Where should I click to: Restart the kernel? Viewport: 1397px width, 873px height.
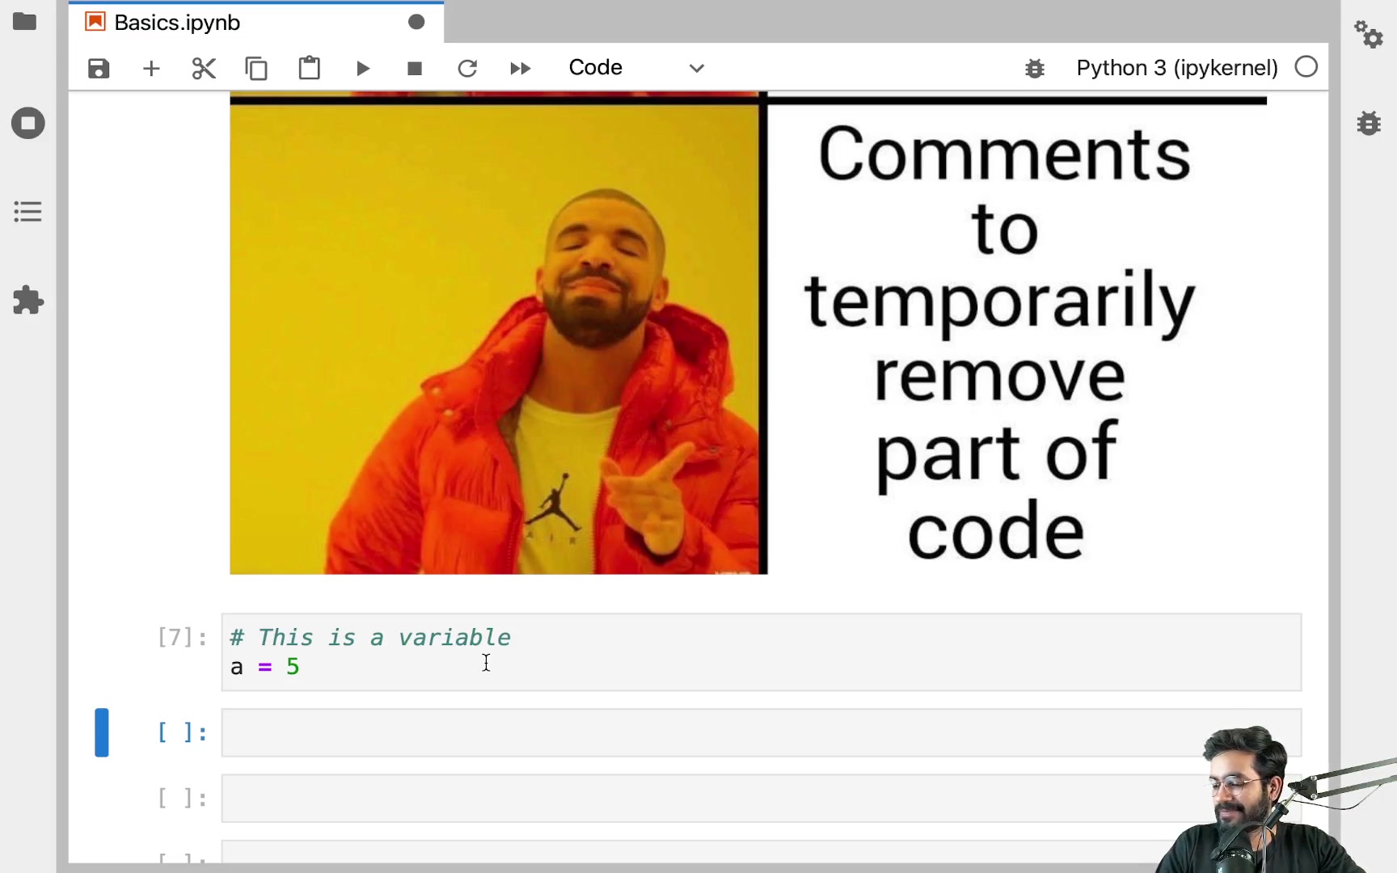pyautogui.click(x=467, y=69)
